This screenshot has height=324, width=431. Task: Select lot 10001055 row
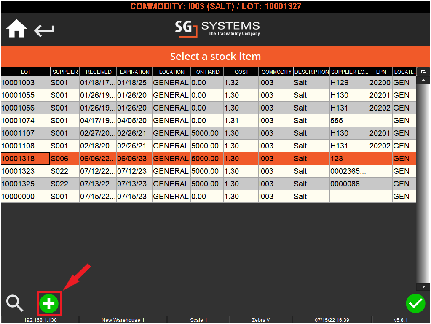click(x=209, y=95)
